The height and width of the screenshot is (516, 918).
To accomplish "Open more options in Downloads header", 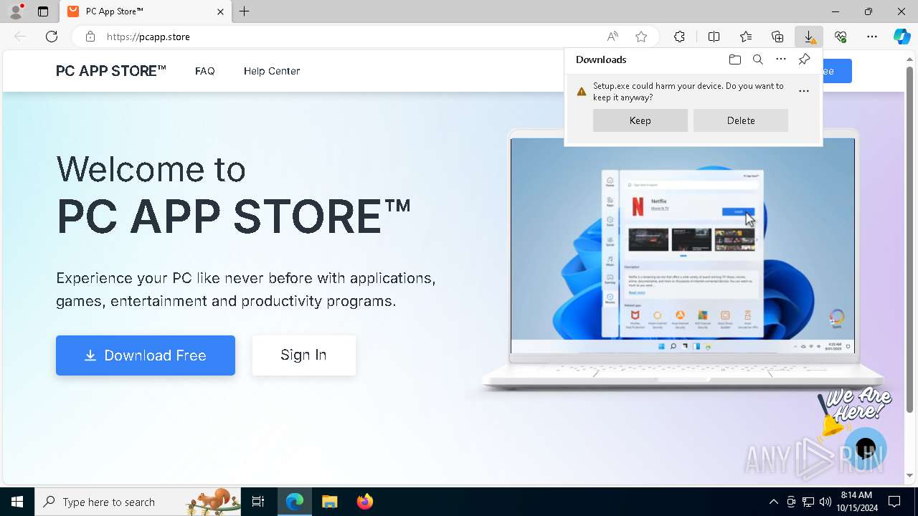I will click(x=781, y=59).
